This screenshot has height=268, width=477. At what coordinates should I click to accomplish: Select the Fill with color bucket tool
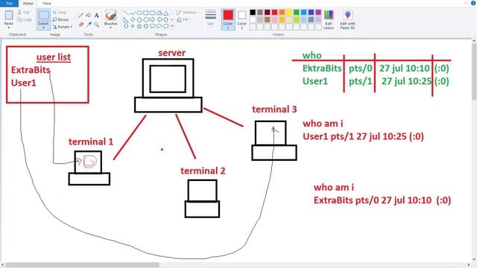89,15
